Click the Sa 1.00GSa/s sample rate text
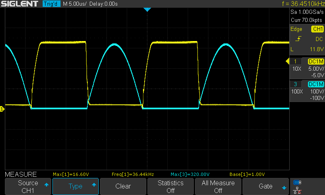This screenshot has height=195, width=325. [307, 12]
